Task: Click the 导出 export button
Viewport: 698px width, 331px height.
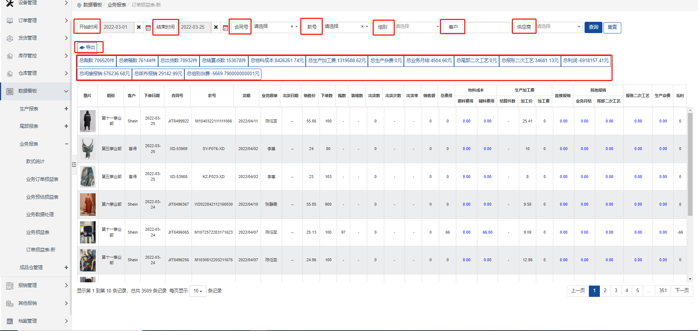Action: point(87,48)
